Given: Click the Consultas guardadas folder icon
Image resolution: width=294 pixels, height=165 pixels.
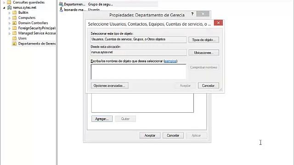Looking at the screenshot, I should coord(9,2).
